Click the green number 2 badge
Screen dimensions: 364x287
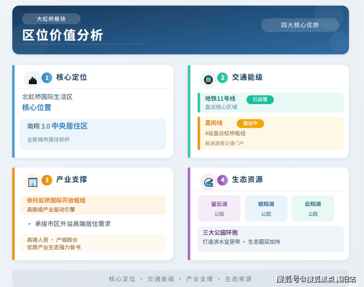[x=222, y=78]
